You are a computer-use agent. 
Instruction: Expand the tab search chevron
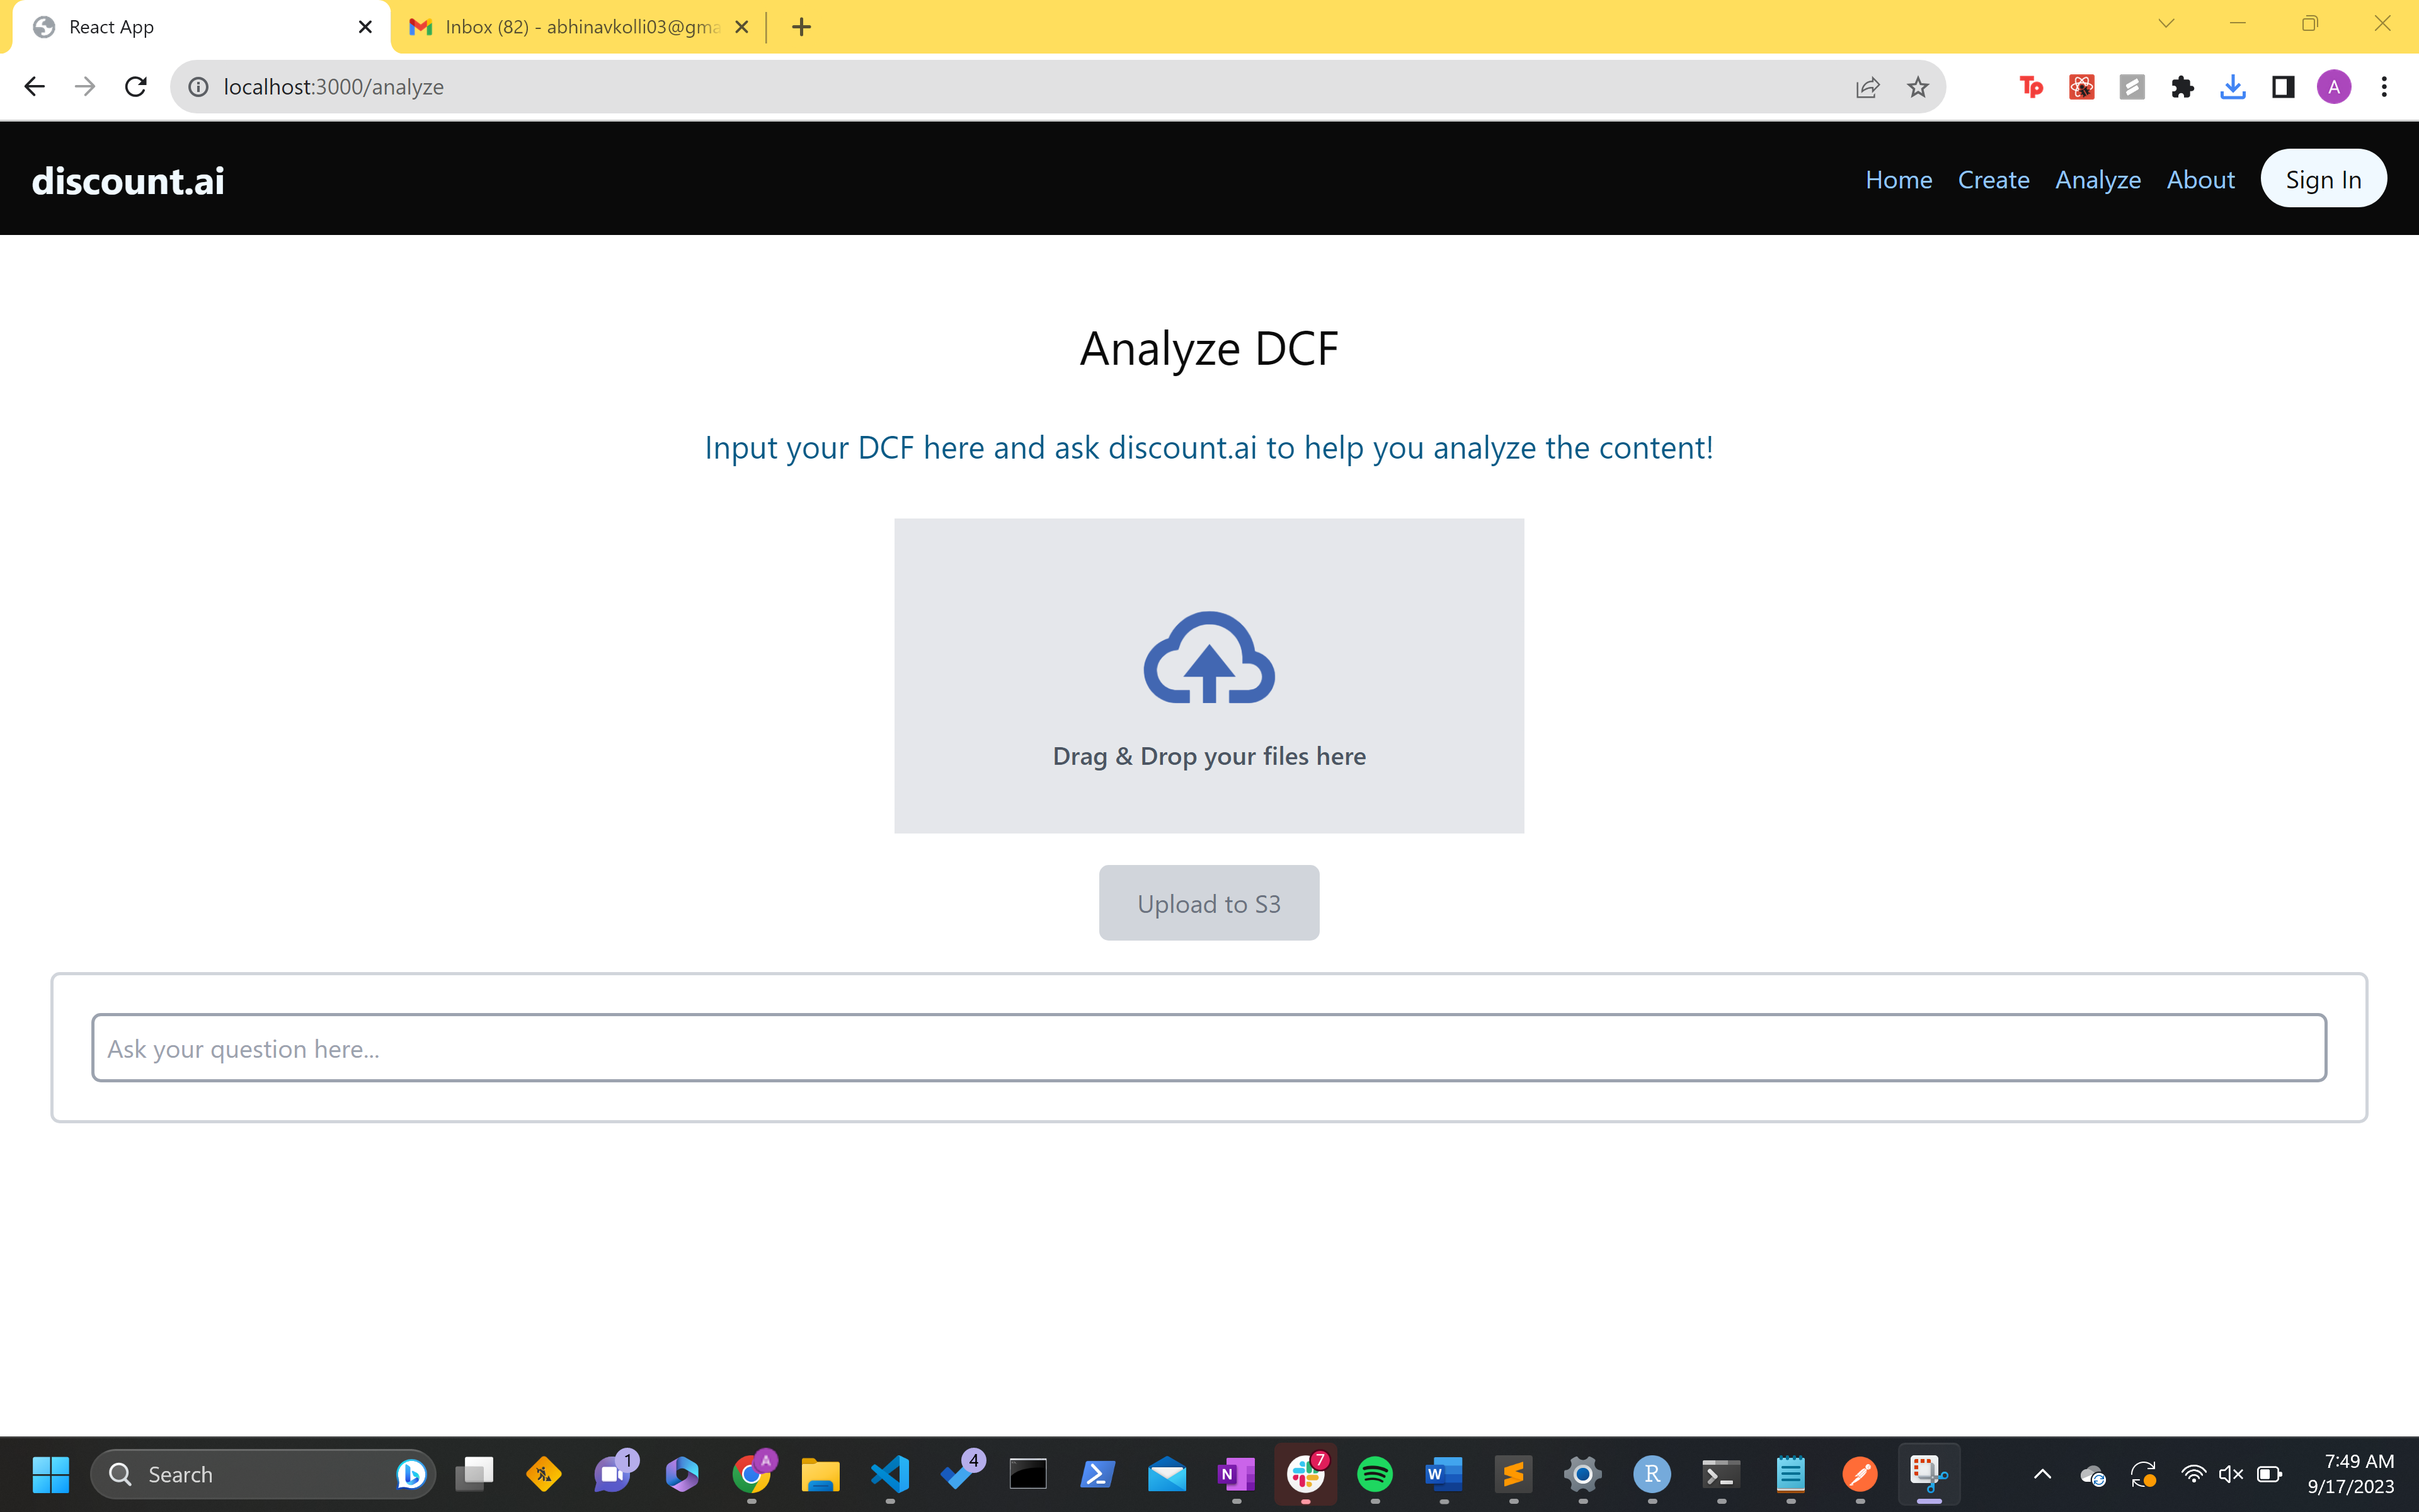(2166, 24)
